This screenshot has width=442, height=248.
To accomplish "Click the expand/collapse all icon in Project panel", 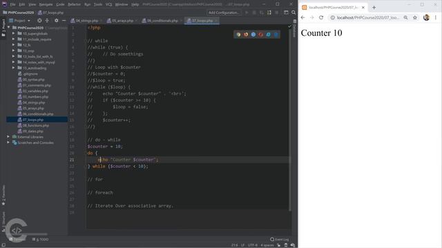I will tap(47, 21).
